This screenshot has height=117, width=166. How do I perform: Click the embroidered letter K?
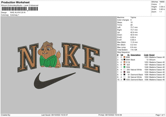coord(71,55)
